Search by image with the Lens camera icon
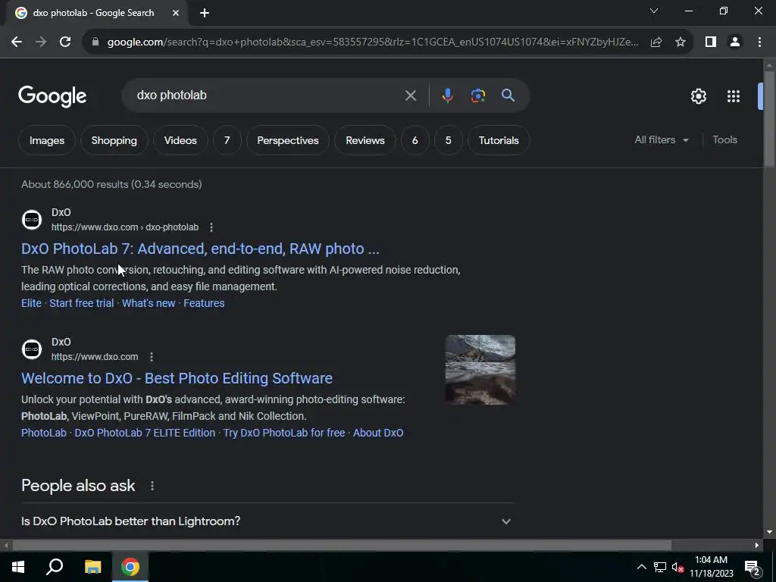 [477, 95]
